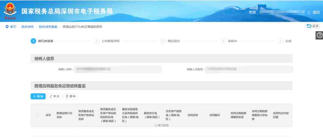323x138 pixels.
Task: Click 退出 to log out
Action: (316, 12)
